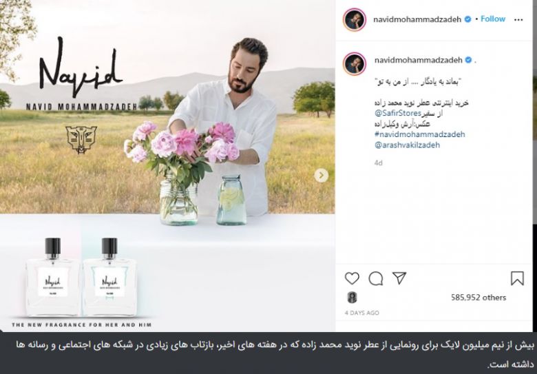Open the @arashvakilzadeh profile link

tap(407, 145)
